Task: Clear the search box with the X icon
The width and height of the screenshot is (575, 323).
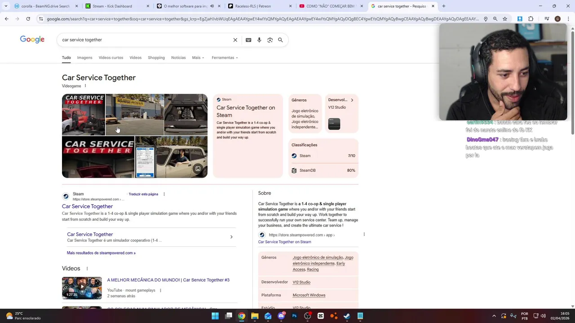Action: pos(235,40)
